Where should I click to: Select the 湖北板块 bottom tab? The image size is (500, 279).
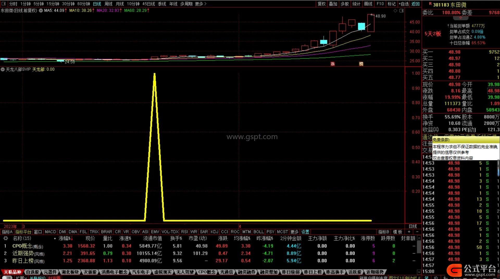point(70,272)
